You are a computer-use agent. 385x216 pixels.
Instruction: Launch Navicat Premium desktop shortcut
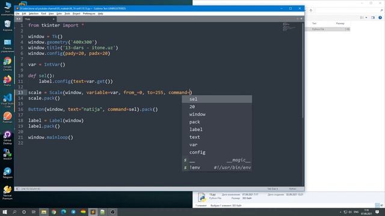pos(7,193)
